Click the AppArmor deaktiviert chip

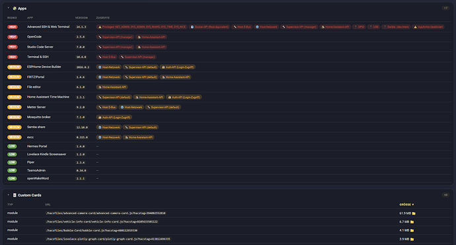(x=428, y=26)
